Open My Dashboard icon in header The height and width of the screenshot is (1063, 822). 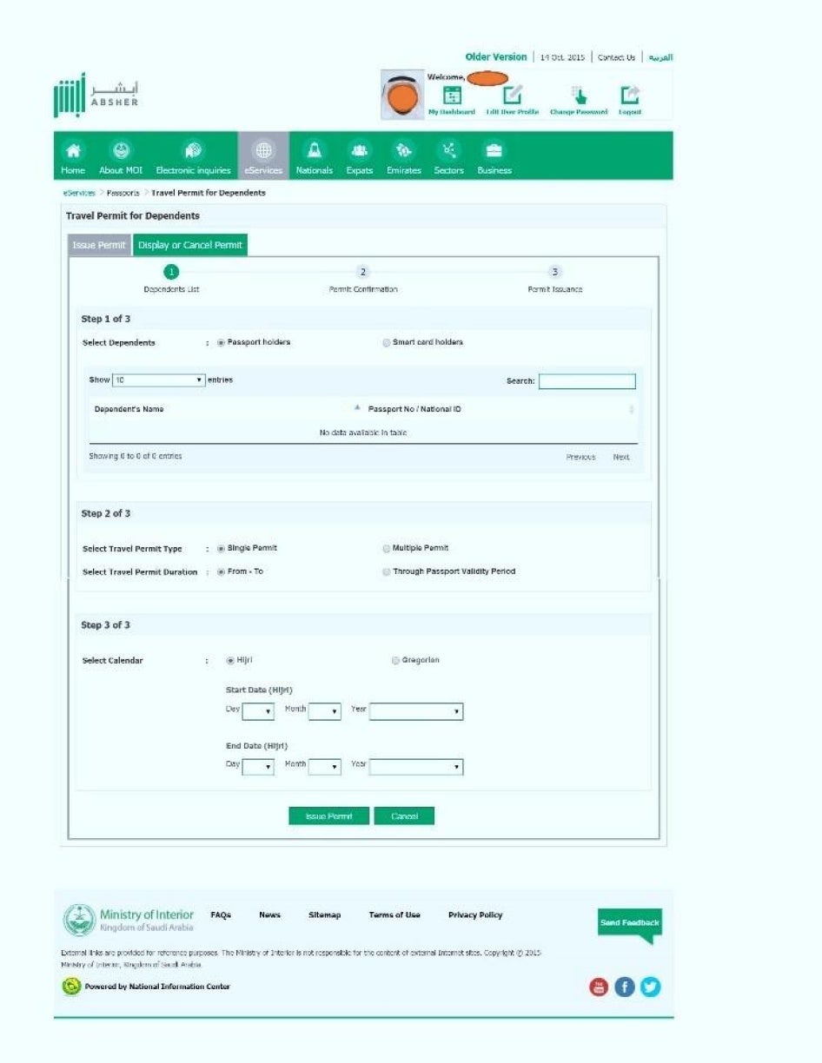pos(452,96)
